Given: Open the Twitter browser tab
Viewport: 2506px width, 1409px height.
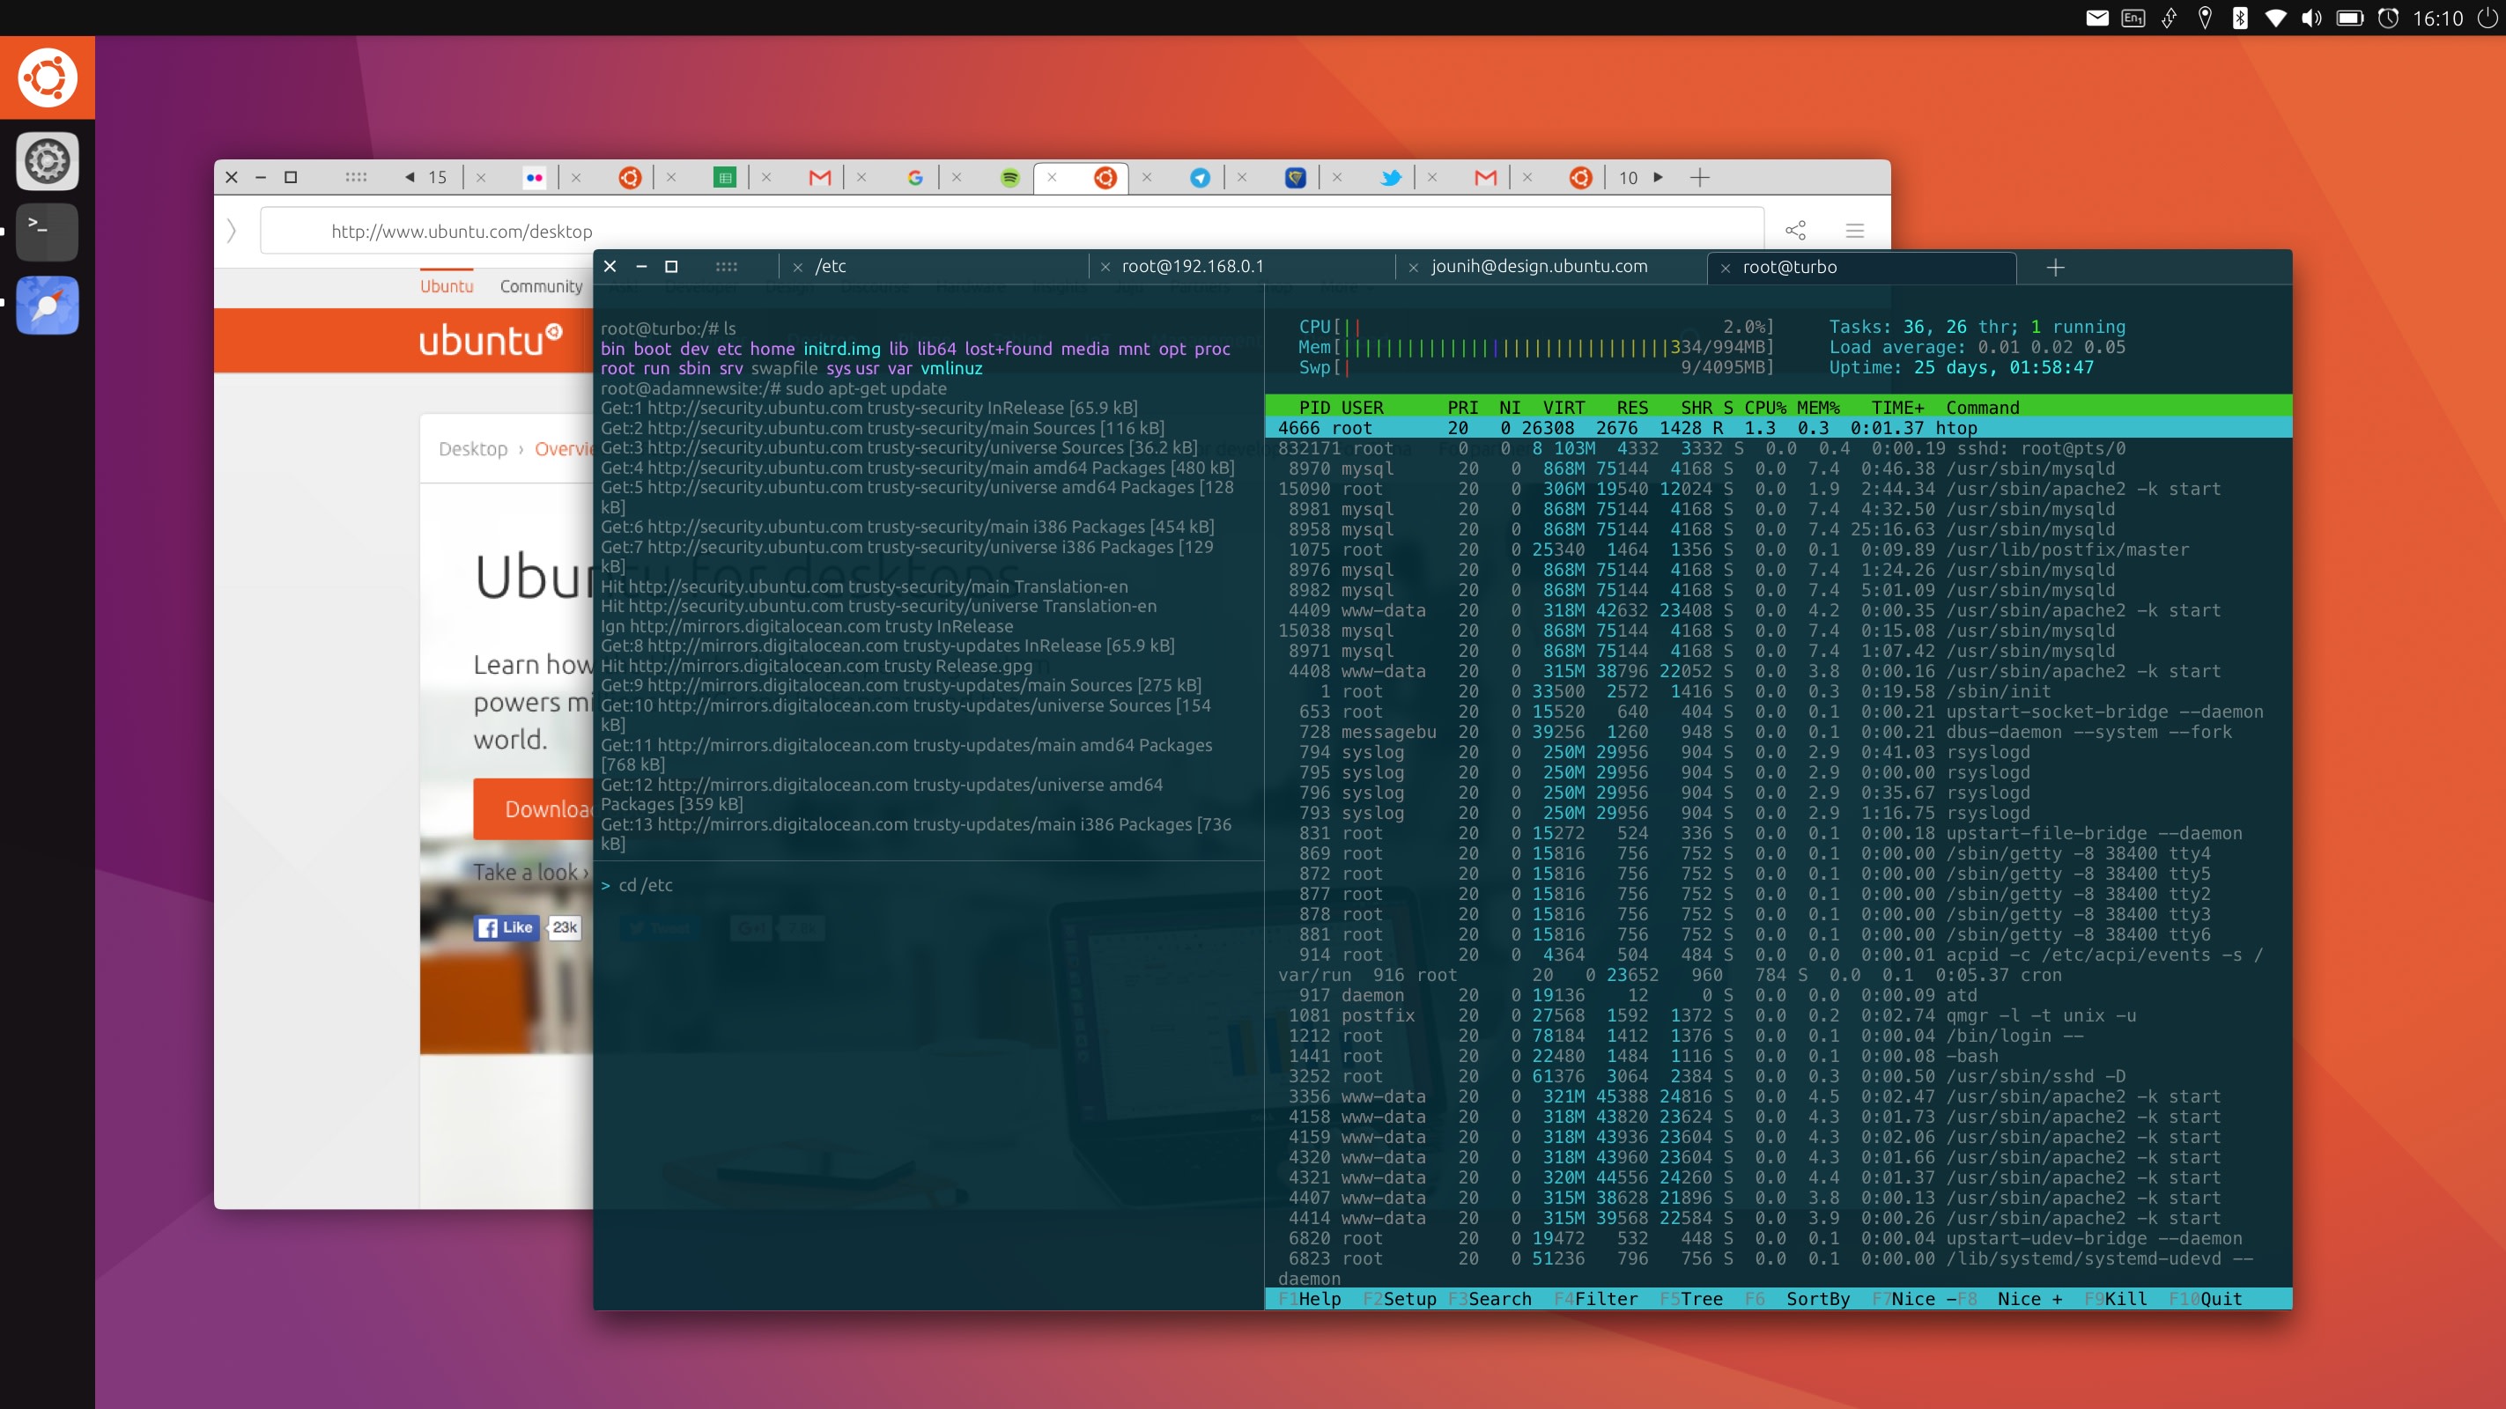Looking at the screenshot, I should [x=1390, y=177].
